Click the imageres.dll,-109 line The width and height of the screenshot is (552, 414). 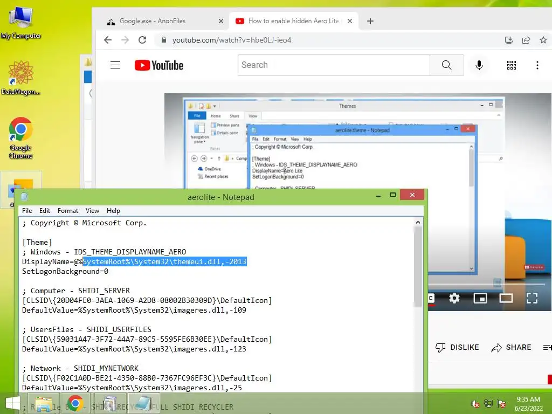pyautogui.click(x=134, y=310)
